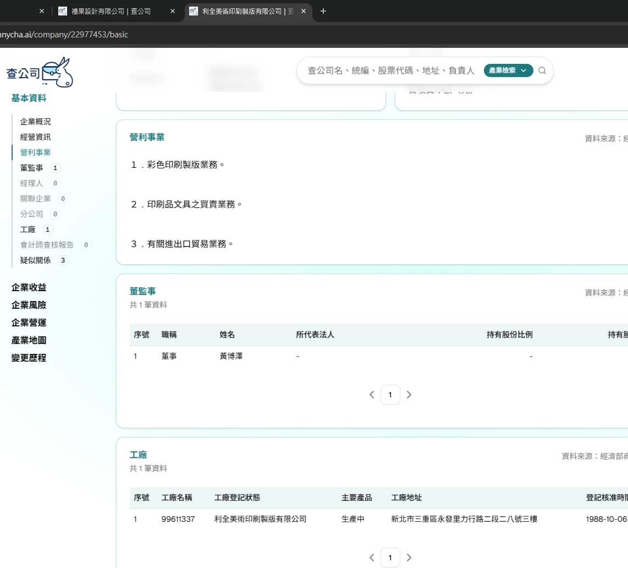Open a new browser tab
The width and height of the screenshot is (628, 568).
(x=323, y=11)
